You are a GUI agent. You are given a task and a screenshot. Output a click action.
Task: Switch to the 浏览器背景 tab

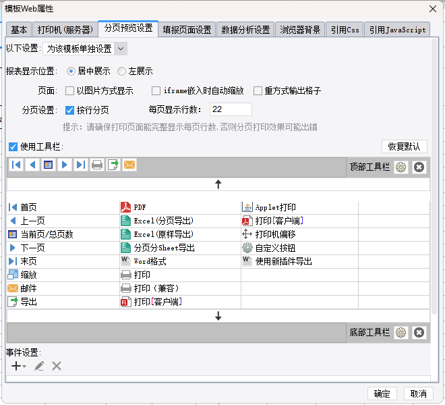click(300, 30)
